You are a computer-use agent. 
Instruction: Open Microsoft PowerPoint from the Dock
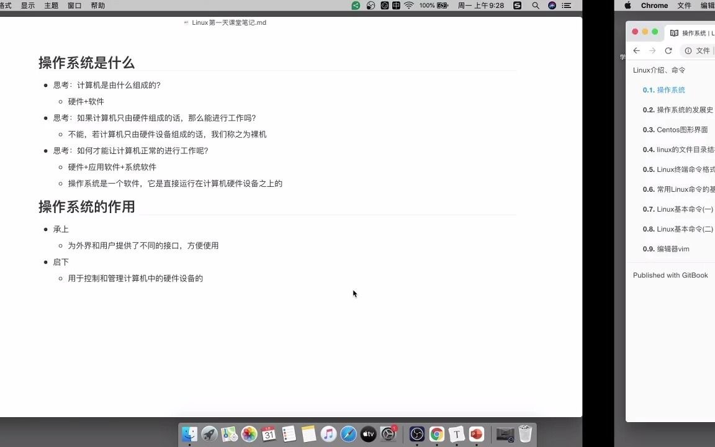(476, 434)
